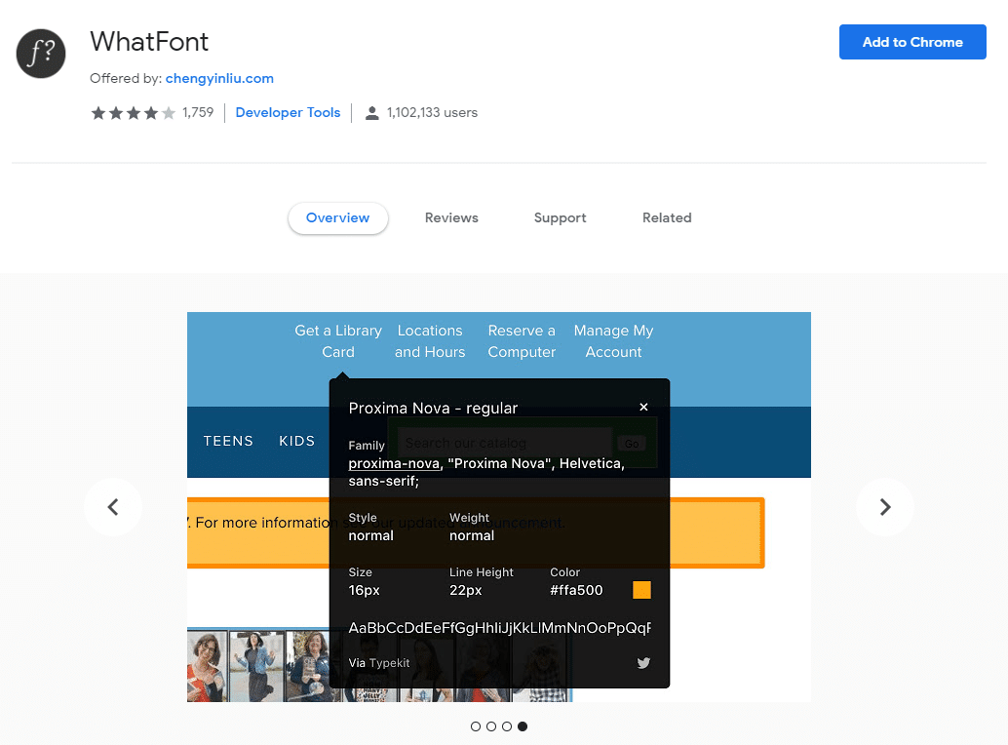The width and height of the screenshot is (1008, 745).
Task: Click the 1,759 ratings count
Action: [x=198, y=112]
